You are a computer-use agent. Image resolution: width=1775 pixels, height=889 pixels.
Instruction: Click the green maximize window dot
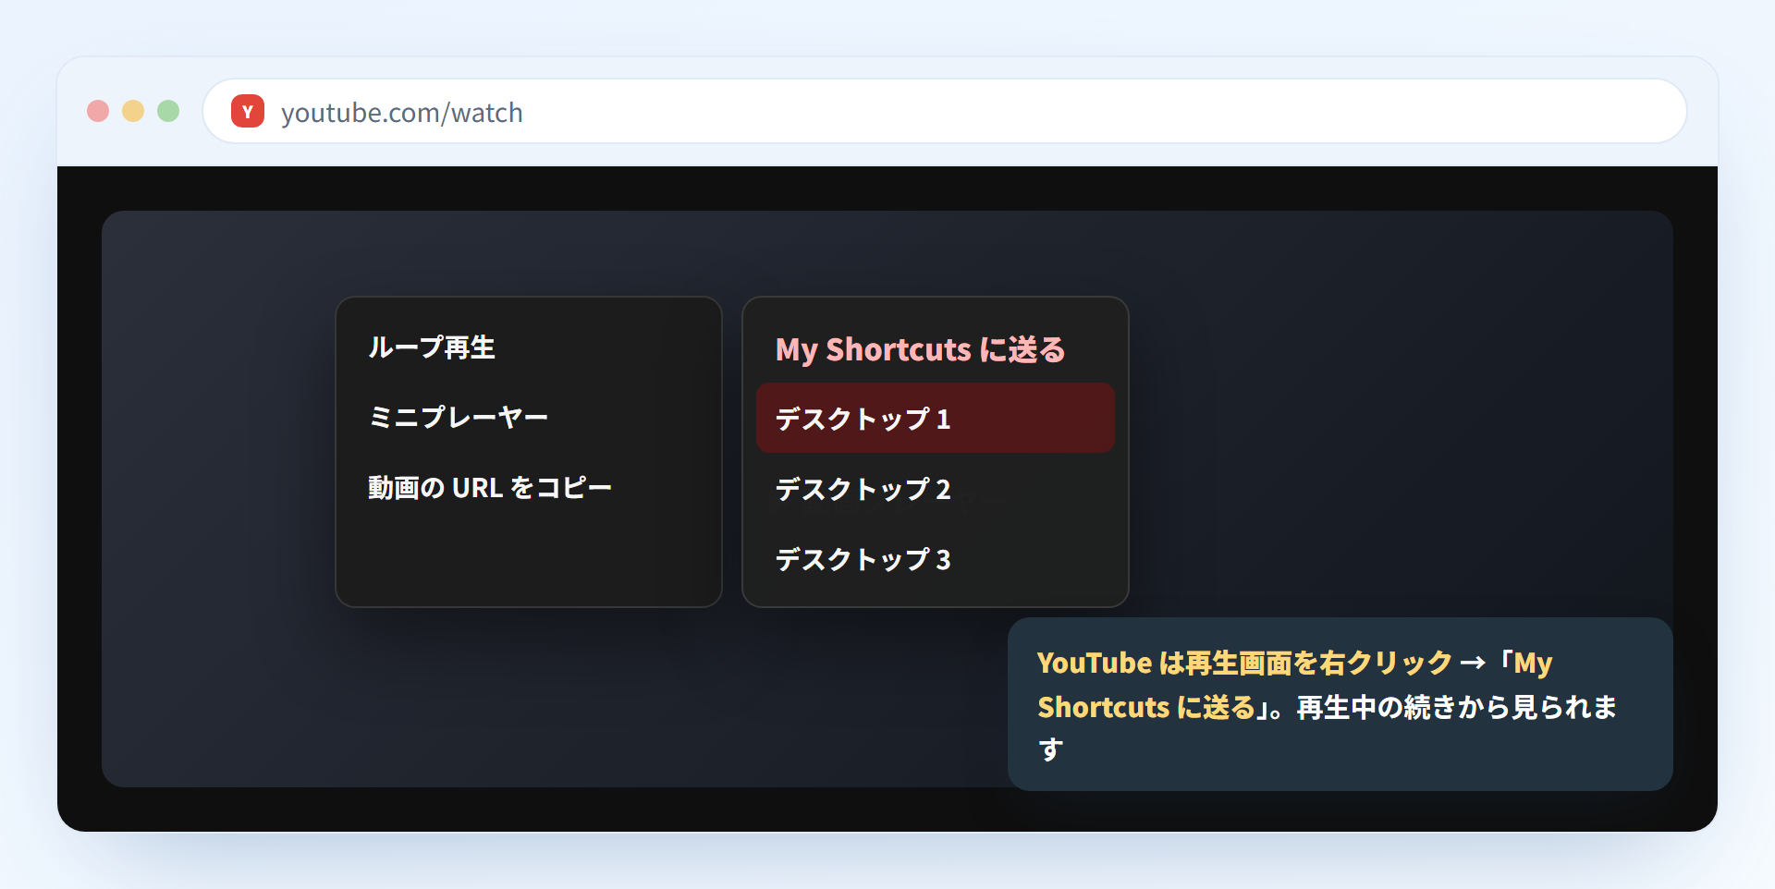coord(168,111)
